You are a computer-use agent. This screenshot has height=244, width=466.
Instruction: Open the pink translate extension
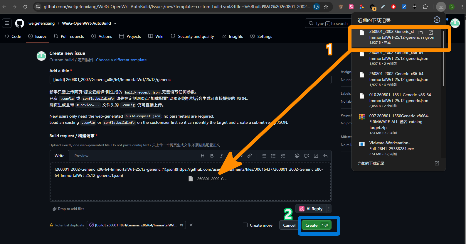[351, 7]
